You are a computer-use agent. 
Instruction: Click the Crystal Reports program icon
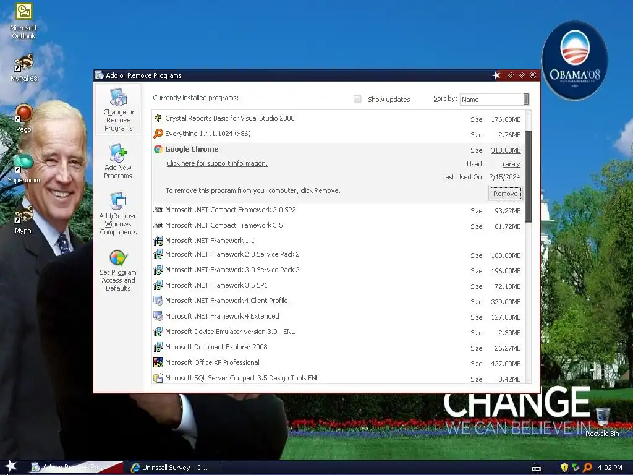tap(158, 118)
